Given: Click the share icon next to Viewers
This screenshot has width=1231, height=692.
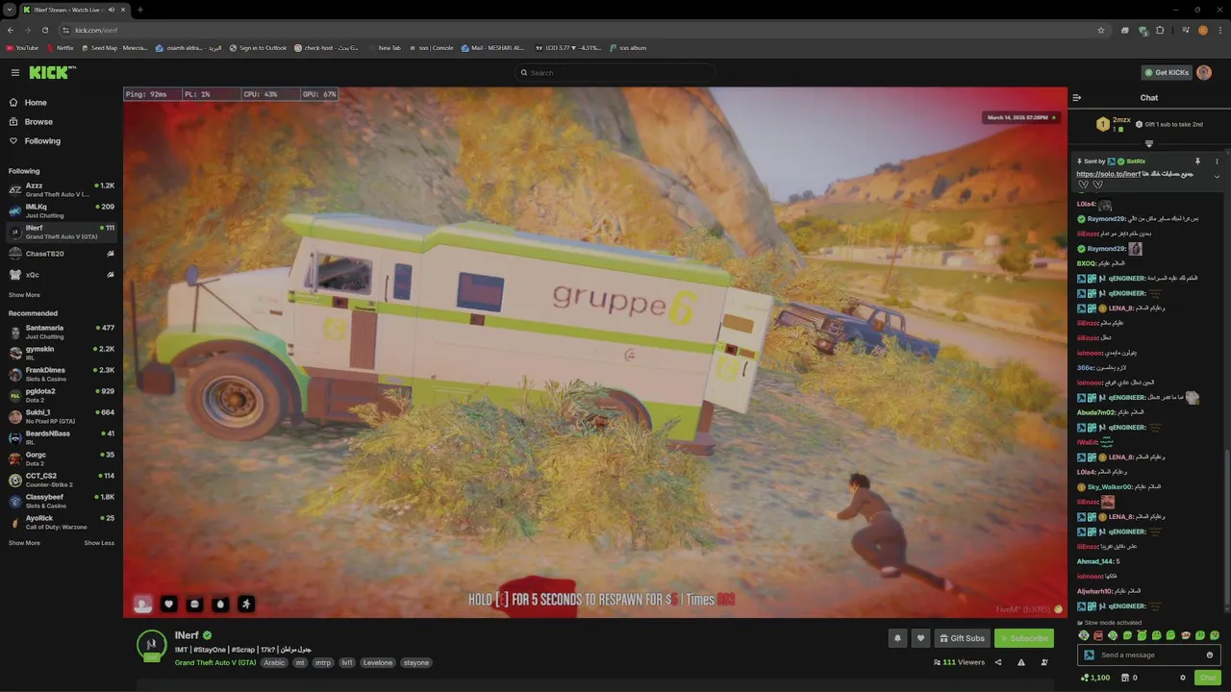Looking at the screenshot, I should pyautogui.click(x=997, y=662).
